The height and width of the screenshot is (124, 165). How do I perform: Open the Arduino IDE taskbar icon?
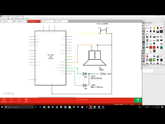(x=74, y=107)
